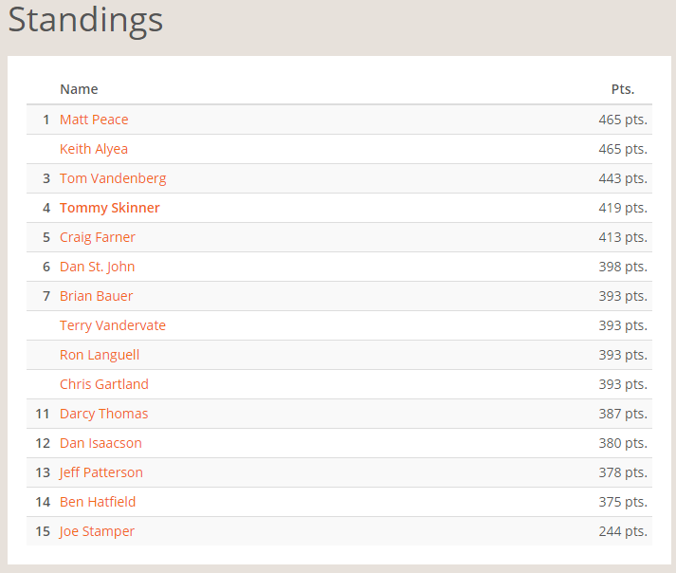Click the Ron Languell link
The height and width of the screenshot is (573, 676).
[100, 355]
